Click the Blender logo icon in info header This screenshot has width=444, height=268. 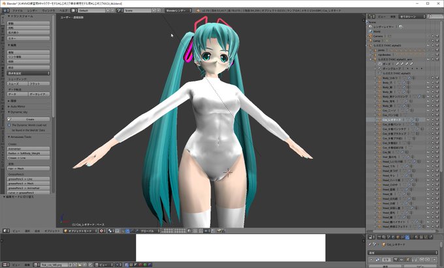pos(198,10)
